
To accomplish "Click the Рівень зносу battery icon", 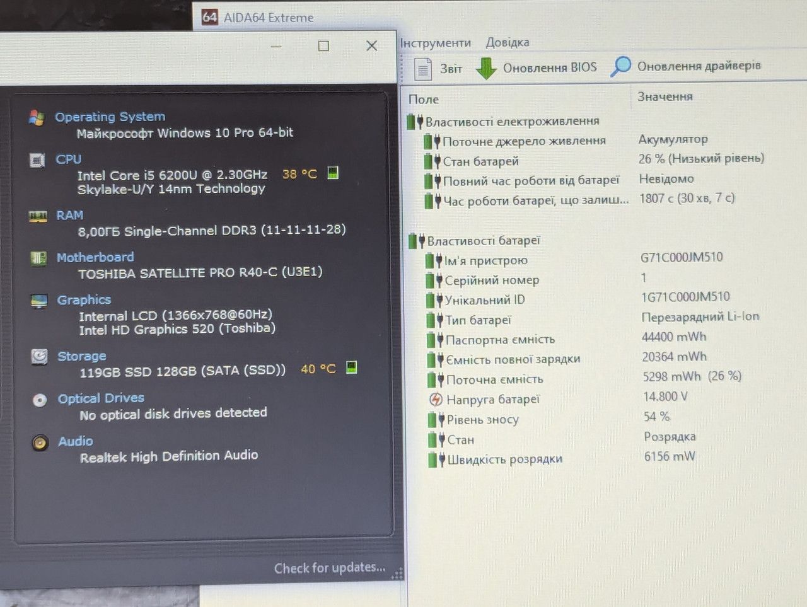I will [x=436, y=420].
